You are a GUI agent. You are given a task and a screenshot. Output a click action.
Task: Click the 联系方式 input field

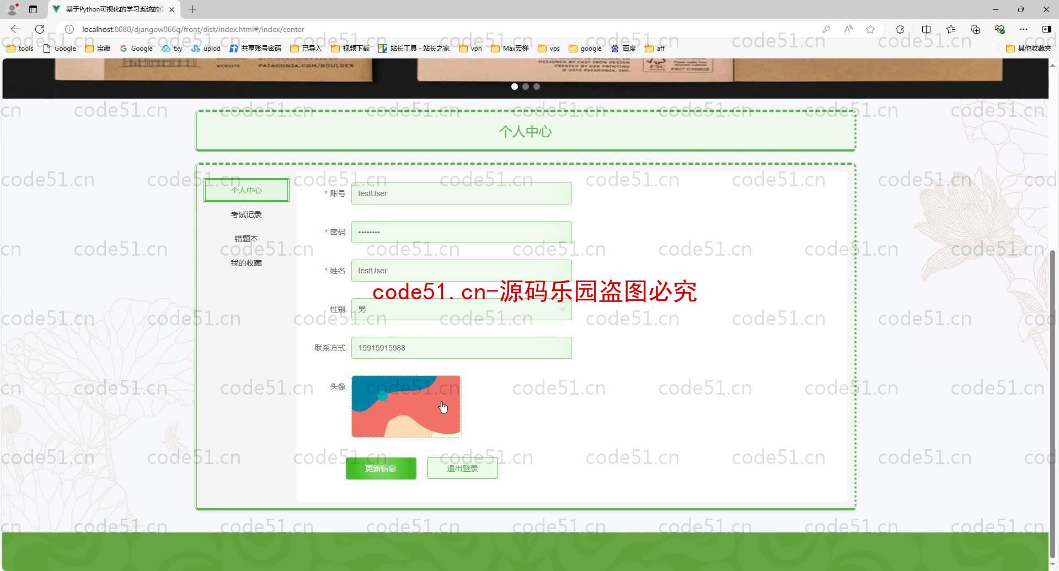pos(462,348)
